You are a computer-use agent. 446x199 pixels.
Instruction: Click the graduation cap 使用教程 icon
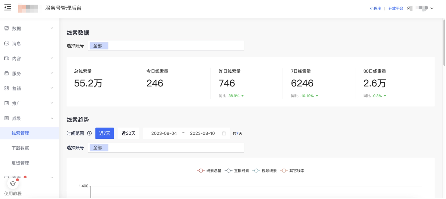coord(13,183)
